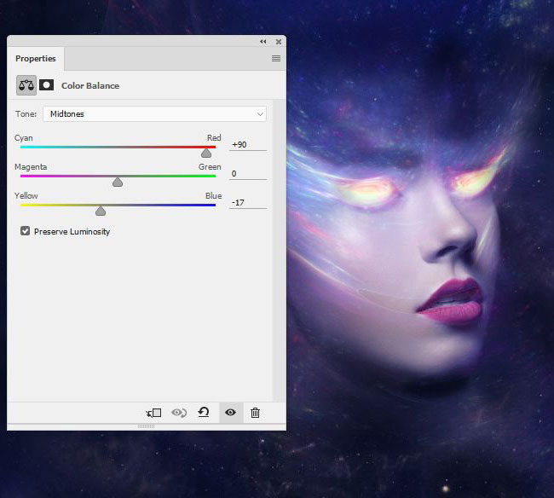
Task: Clip adjustment to the layer below
Action: click(153, 413)
